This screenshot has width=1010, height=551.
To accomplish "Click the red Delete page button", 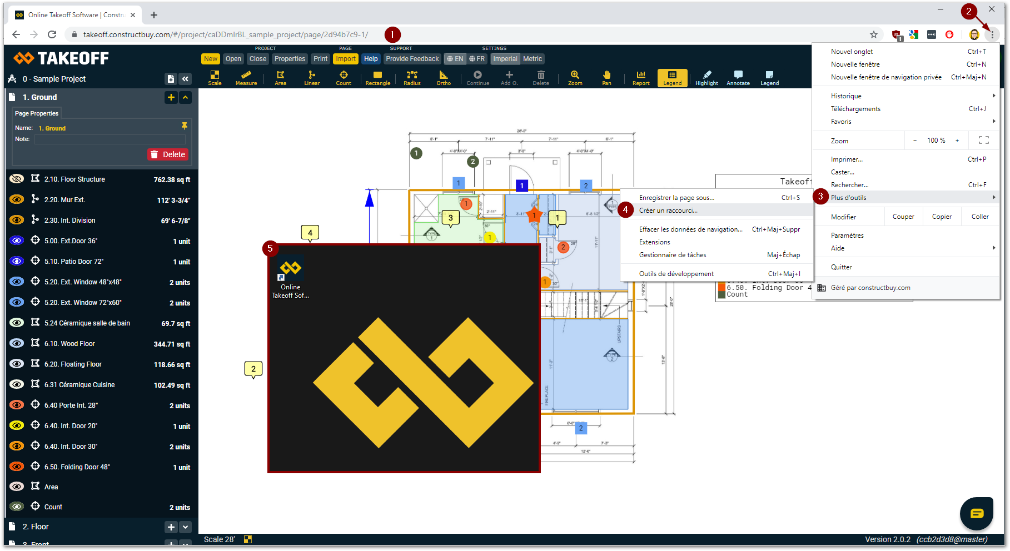I will tap(168, 154).
